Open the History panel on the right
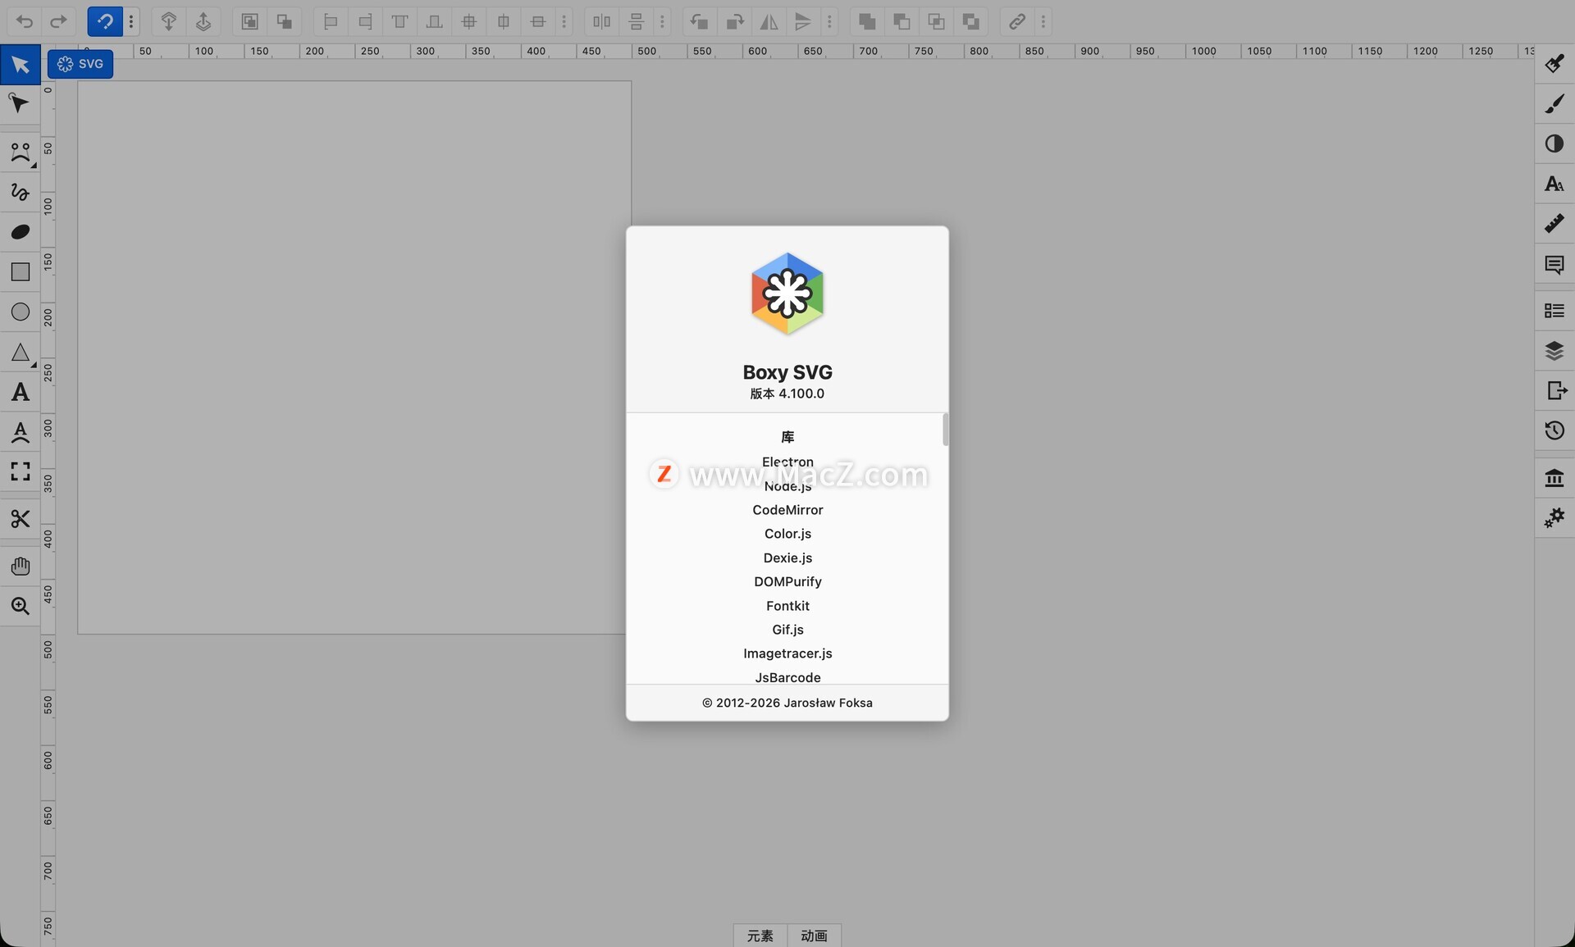 (1554, 430)
